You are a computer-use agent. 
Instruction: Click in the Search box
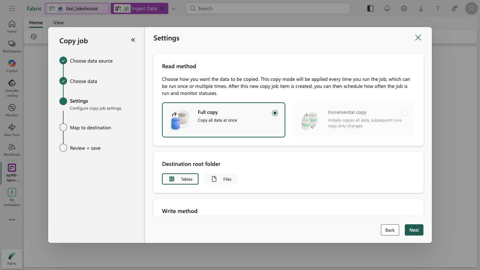point(268,8)
